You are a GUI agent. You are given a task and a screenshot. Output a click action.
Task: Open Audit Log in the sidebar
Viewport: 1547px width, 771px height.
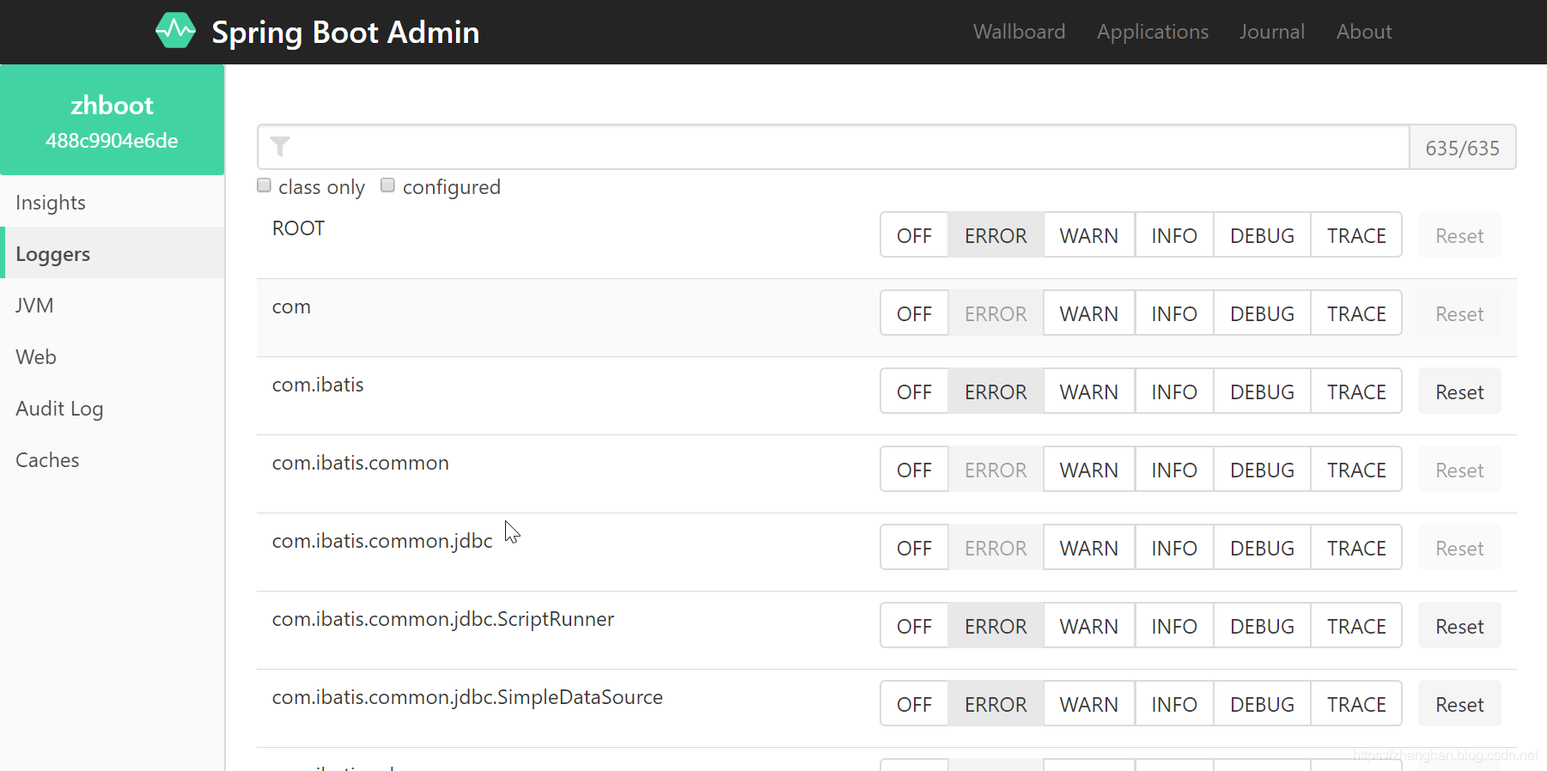tap(113, 409)
